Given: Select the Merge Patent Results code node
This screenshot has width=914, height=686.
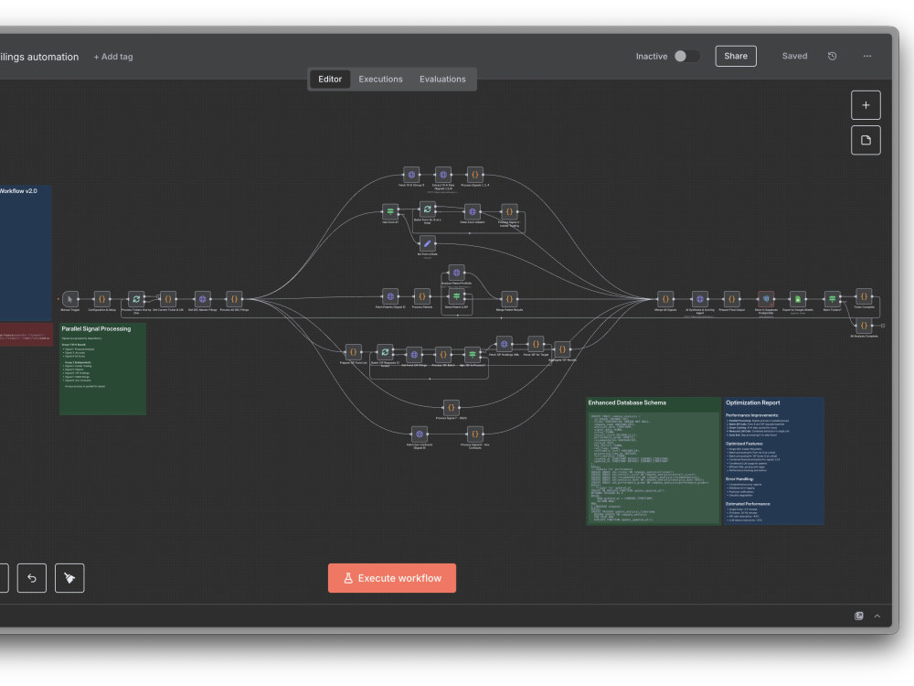Looking at the screenshot, I should click(x=509, y=299).
